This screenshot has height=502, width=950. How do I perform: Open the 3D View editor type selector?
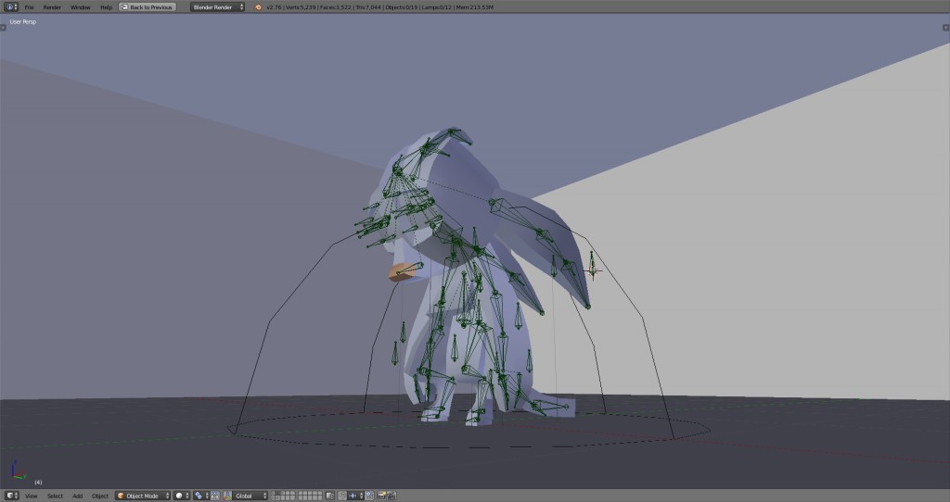12,496
